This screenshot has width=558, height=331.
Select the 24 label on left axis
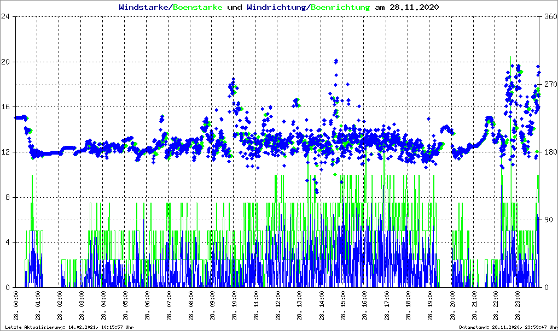tap(5, 16)
